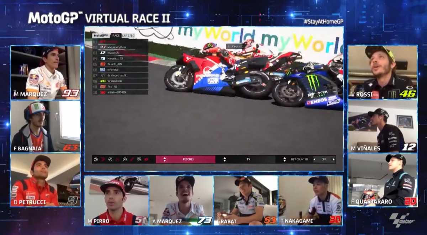Click A Marquez's 73 number badge
The width and height of the screenshot is (427, 235).
(205, 220)
